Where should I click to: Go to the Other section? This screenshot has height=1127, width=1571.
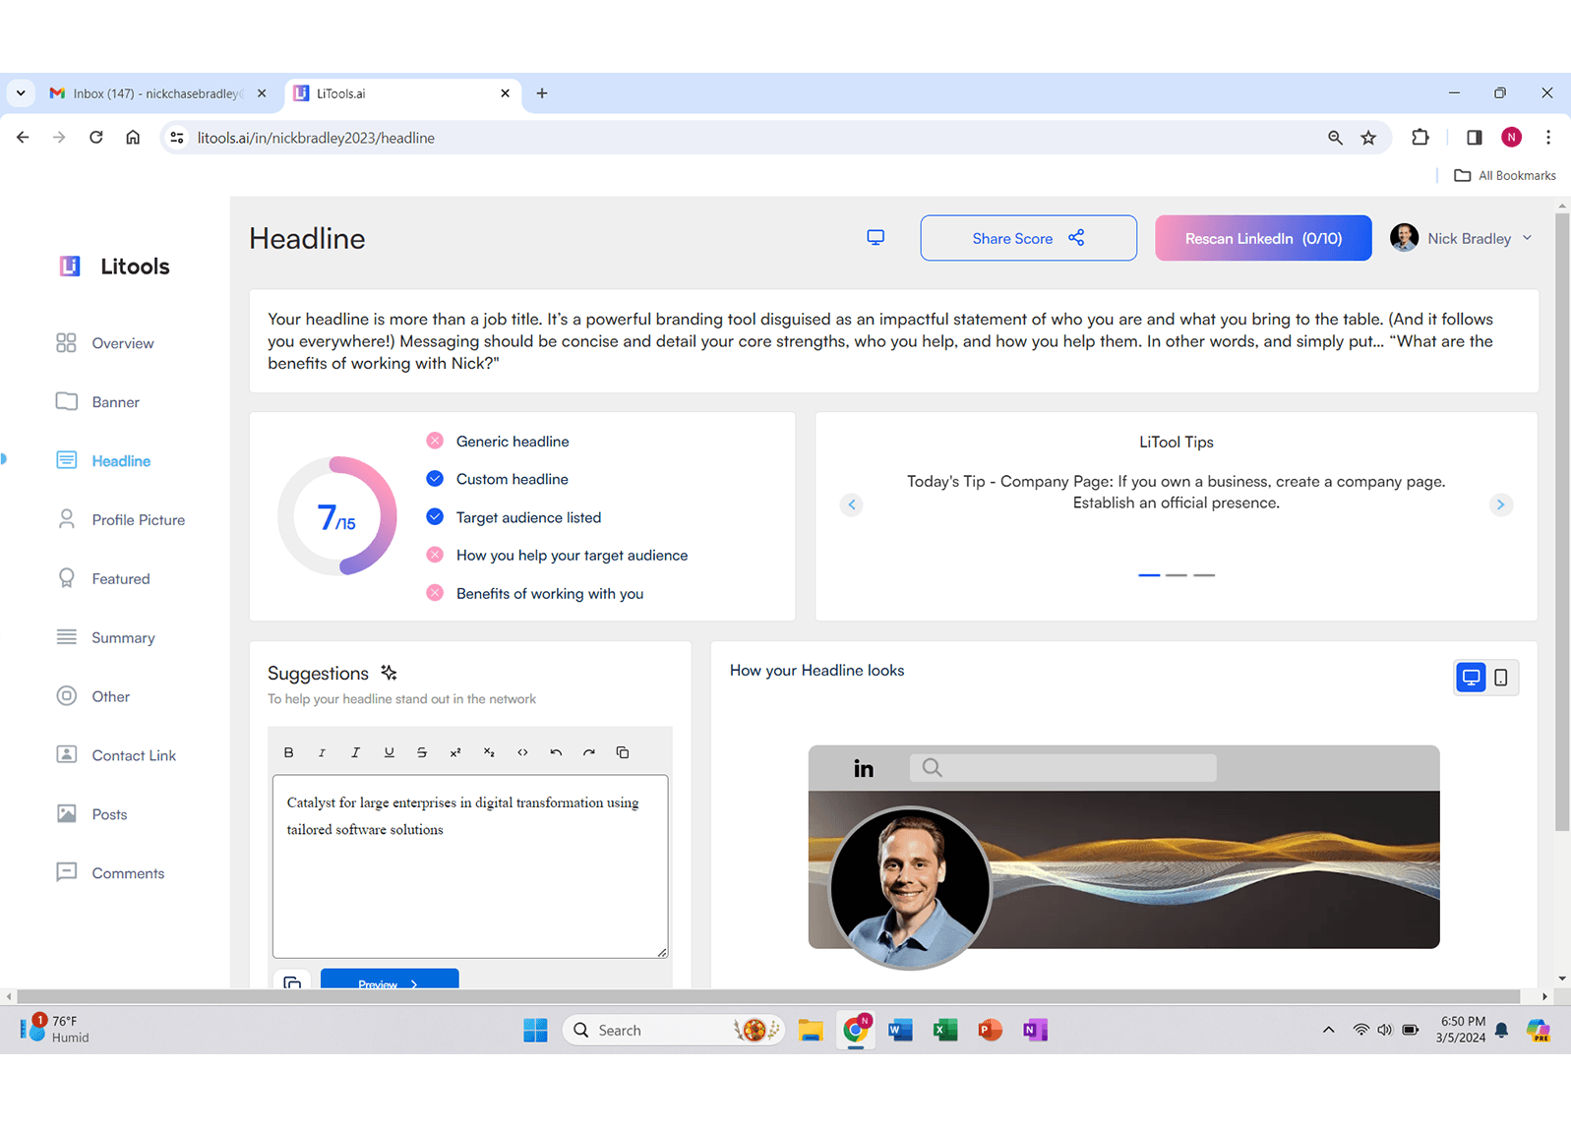[x=92, y=696]
